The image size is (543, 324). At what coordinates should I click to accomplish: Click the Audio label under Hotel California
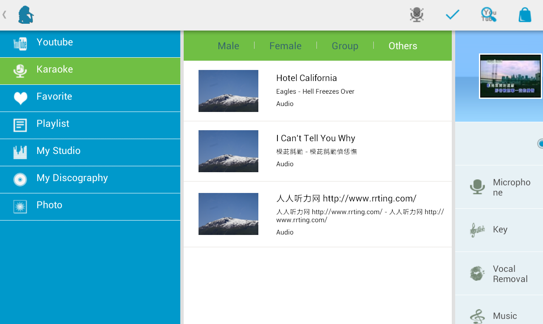click(285, 104)
